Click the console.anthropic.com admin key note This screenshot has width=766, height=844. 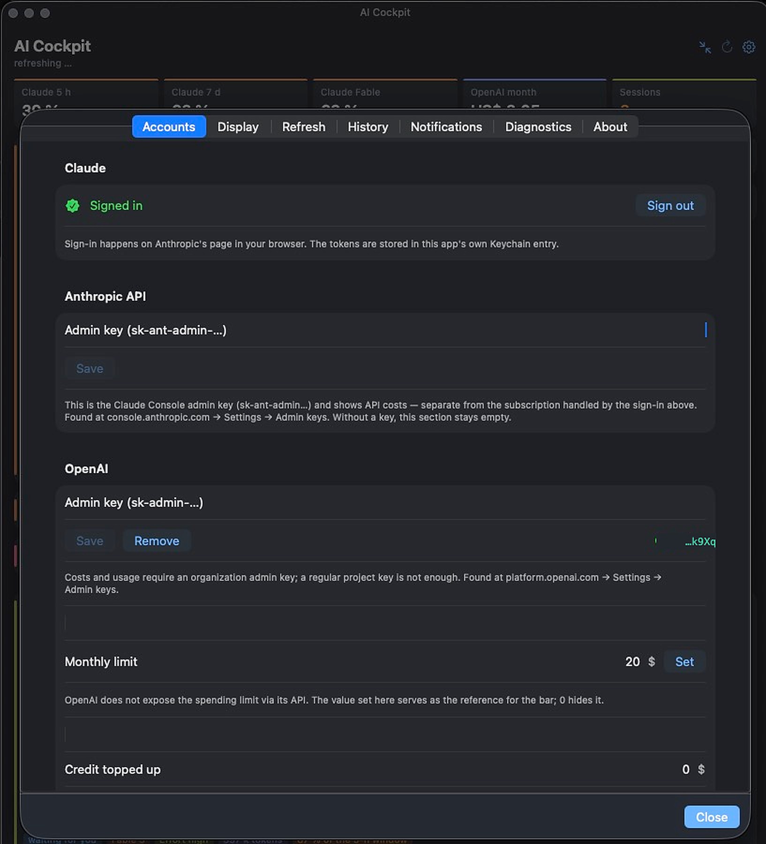point(381,411)
